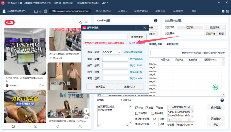Click the 保存配置 button
Viewport: 231px width, 132px height.
coord(216,108)
